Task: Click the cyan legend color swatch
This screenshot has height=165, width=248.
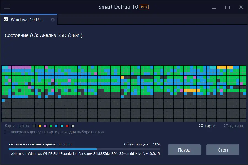Action: click(x=62, y=126)
